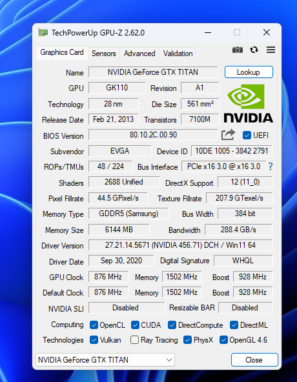Click the GPU Clock row Boost 928 MHz

[x=252, y=277]
